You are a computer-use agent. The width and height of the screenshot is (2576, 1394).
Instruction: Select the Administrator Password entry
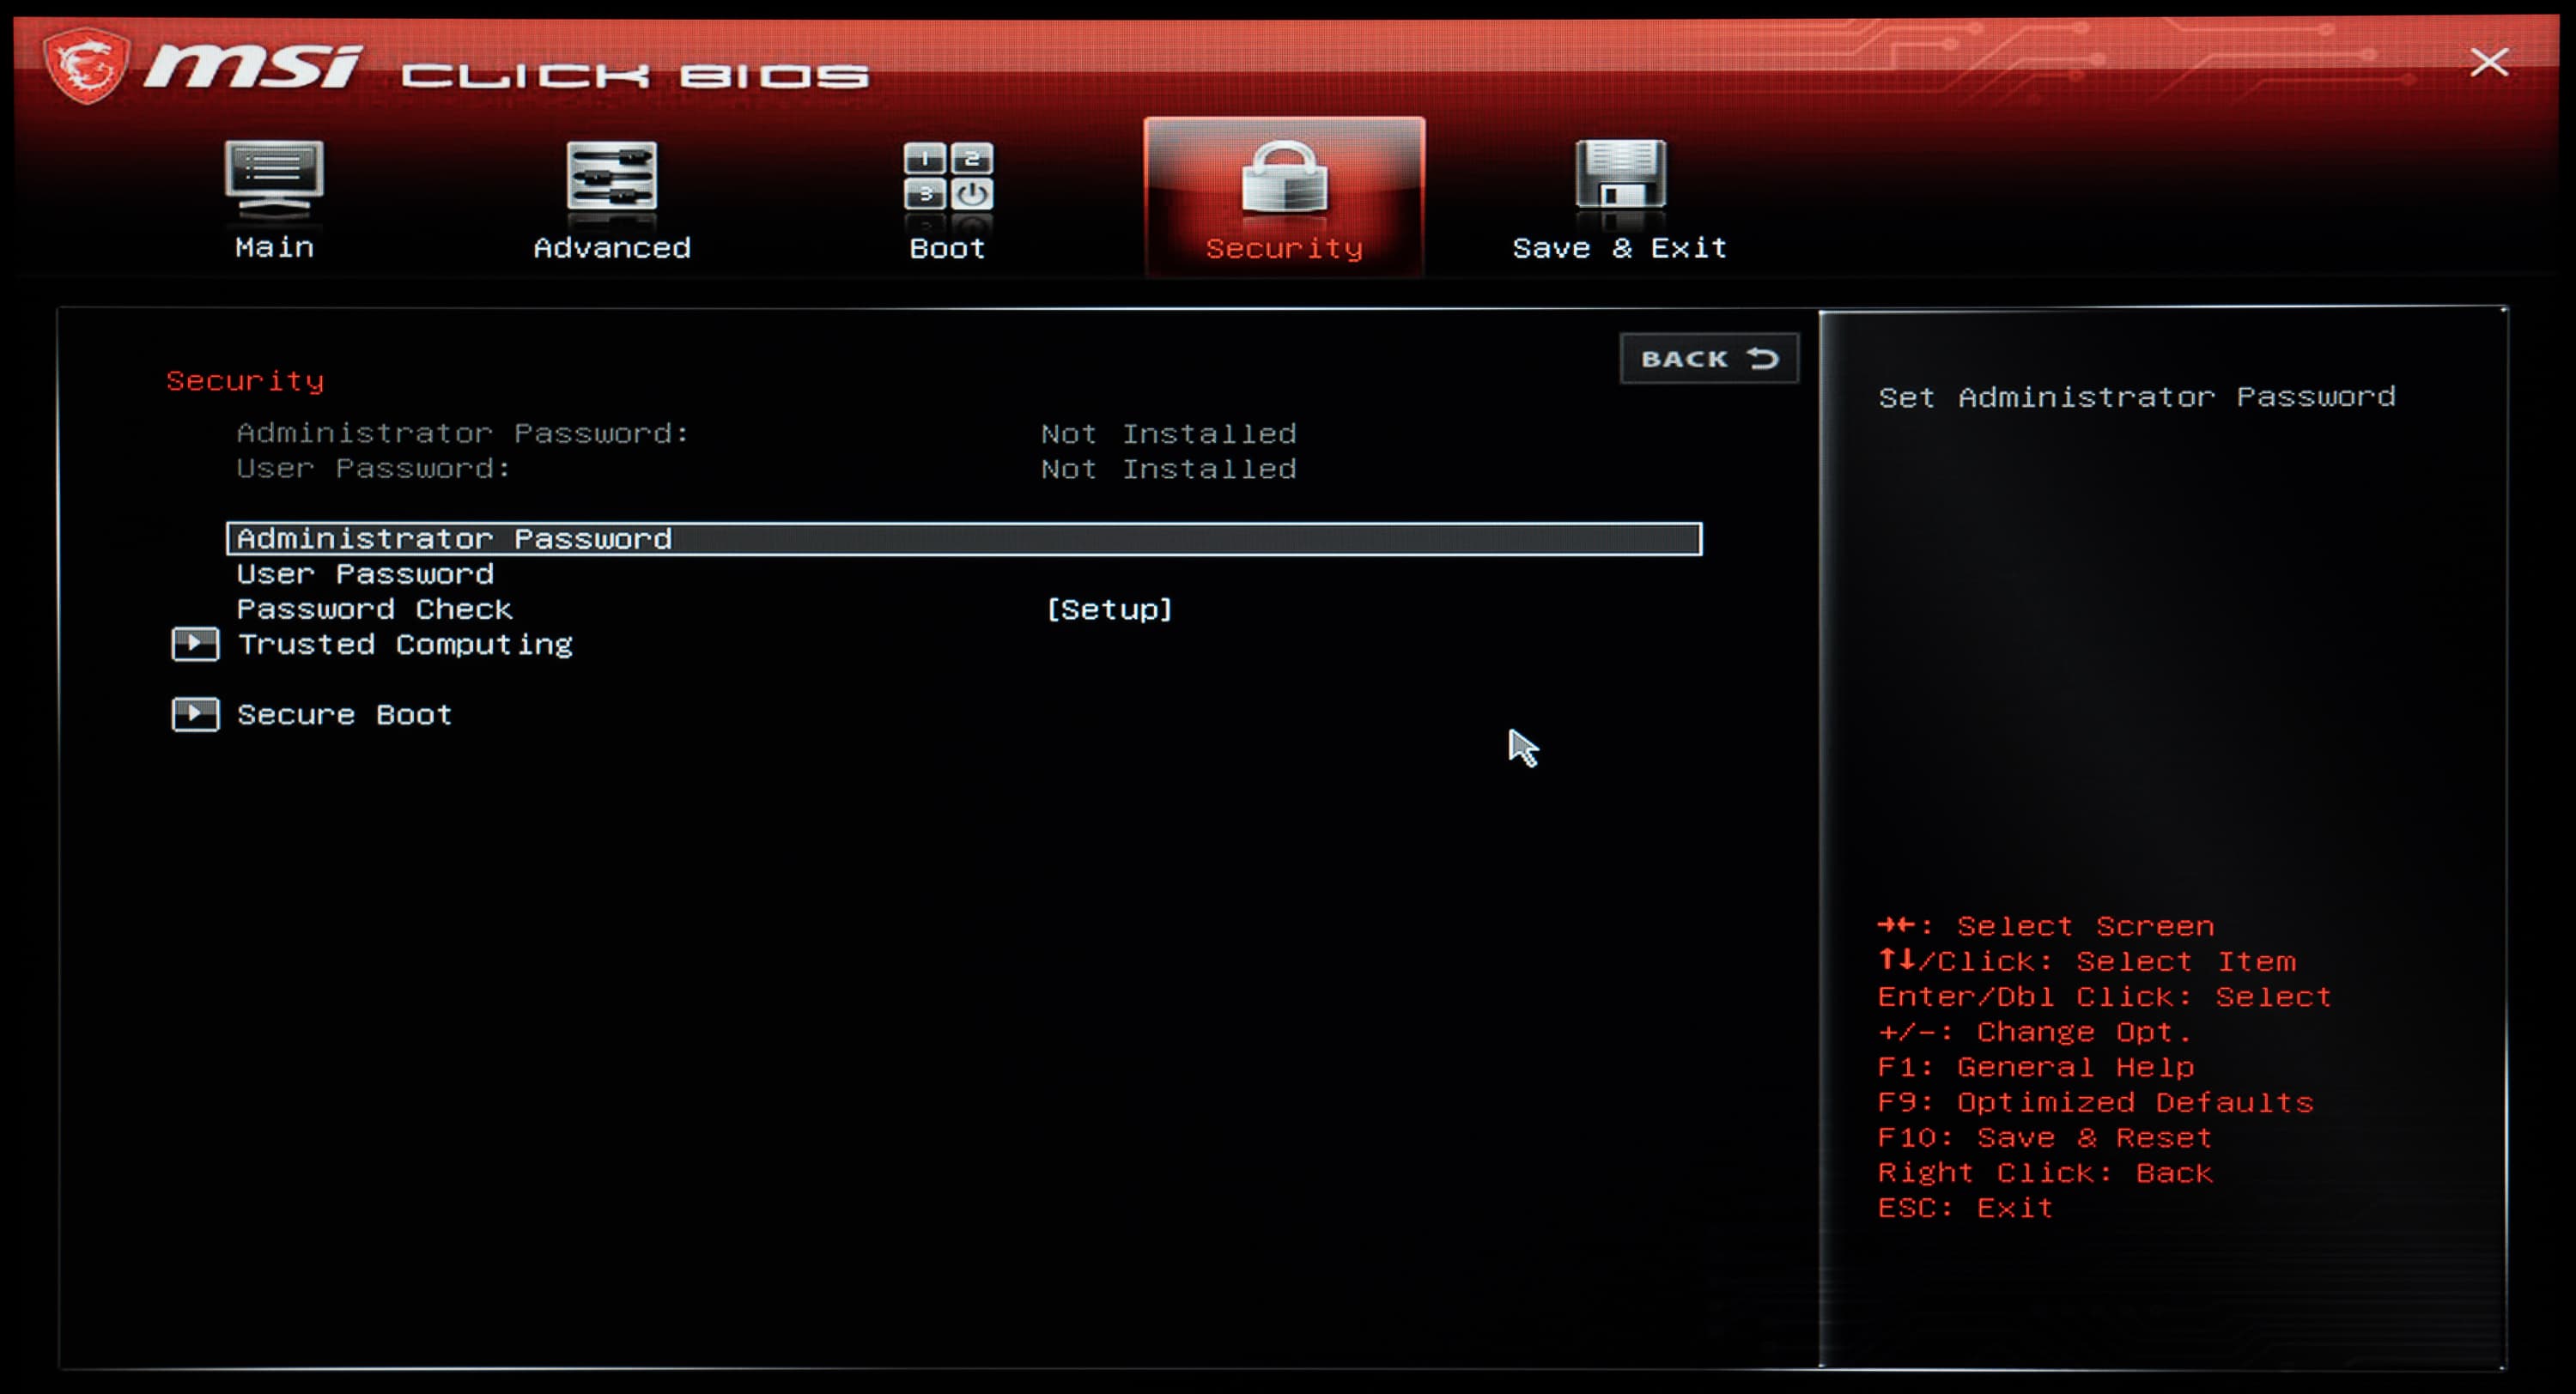pos(454,539)
